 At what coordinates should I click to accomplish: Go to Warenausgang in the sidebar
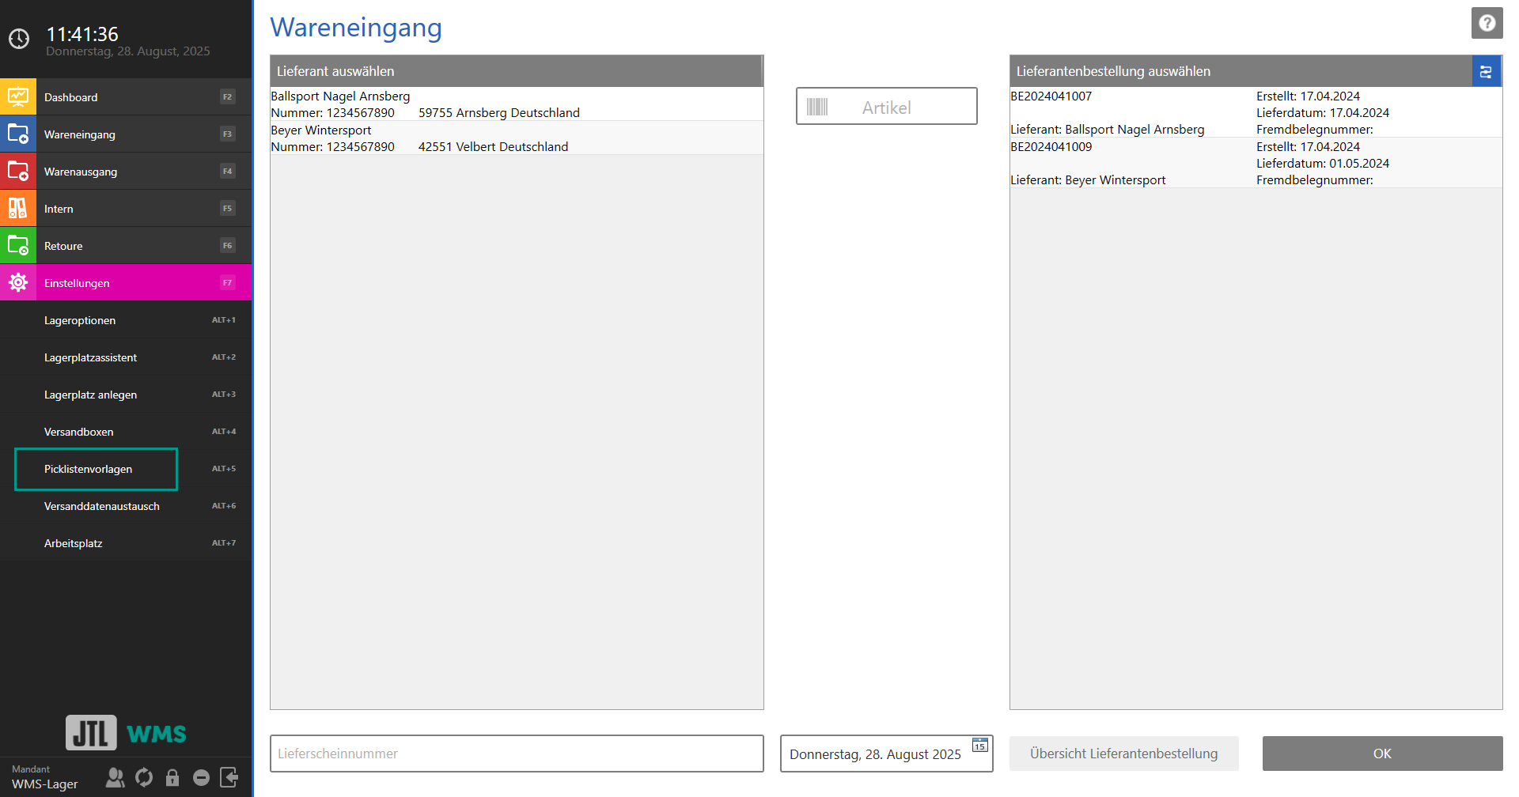click(81, 172)
